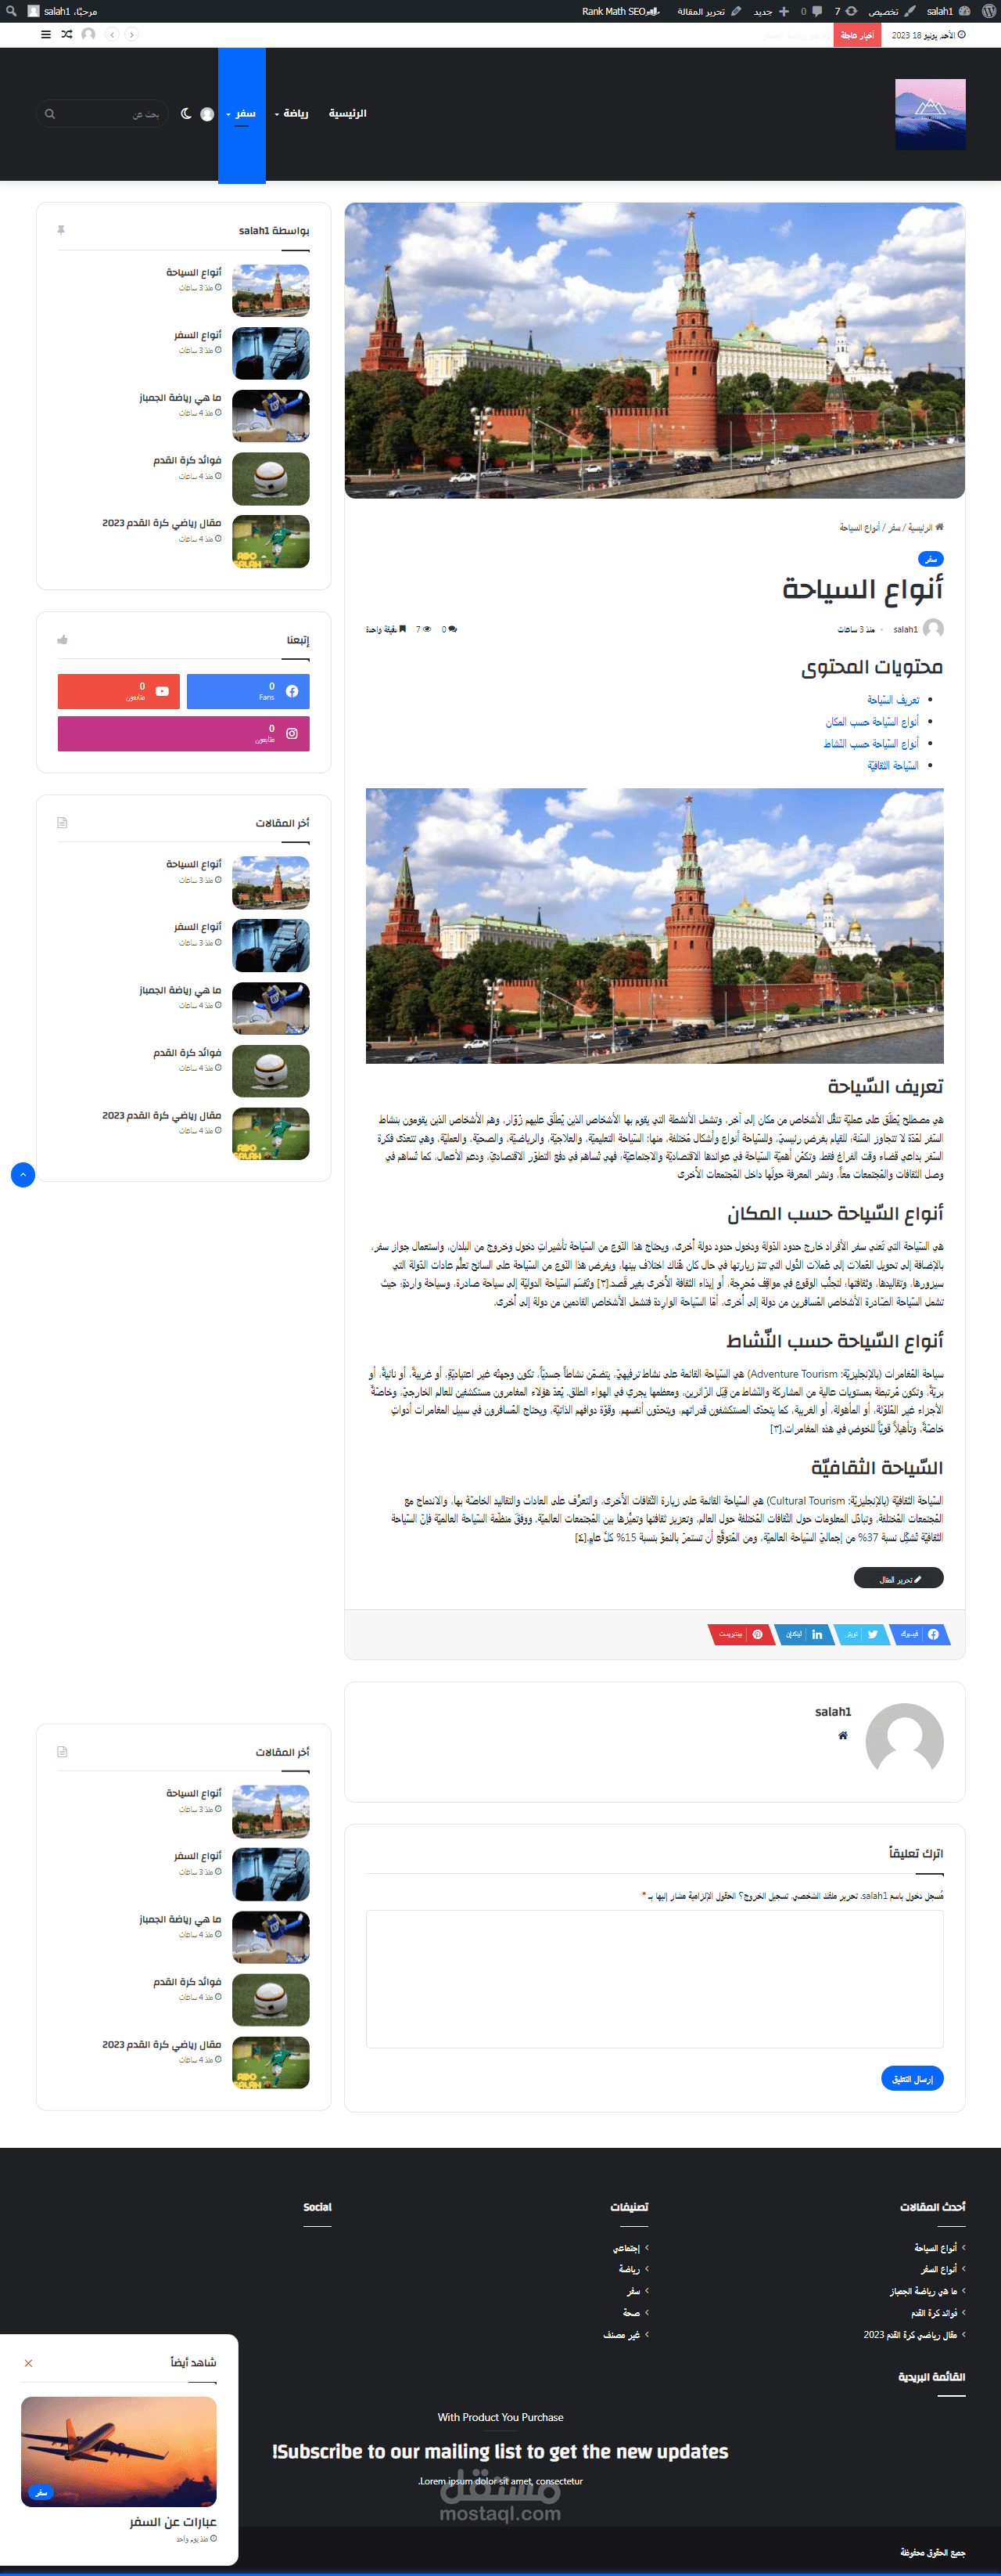Viewport: 1001px width, 2576px height.
Task: Open footer category صحة
Action: [x=631, y=2313]
